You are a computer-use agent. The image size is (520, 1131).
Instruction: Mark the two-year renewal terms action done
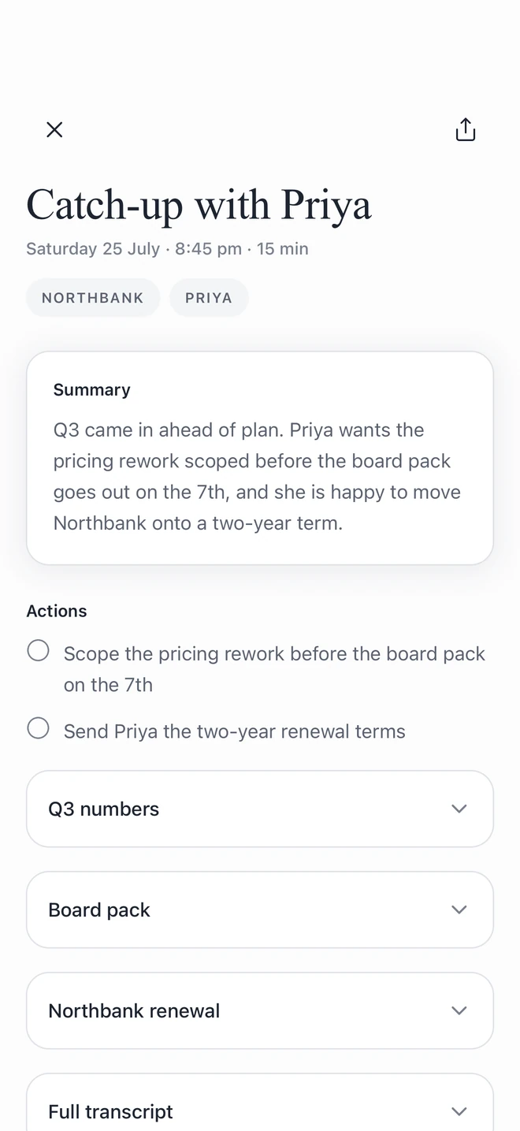(38, 728)
